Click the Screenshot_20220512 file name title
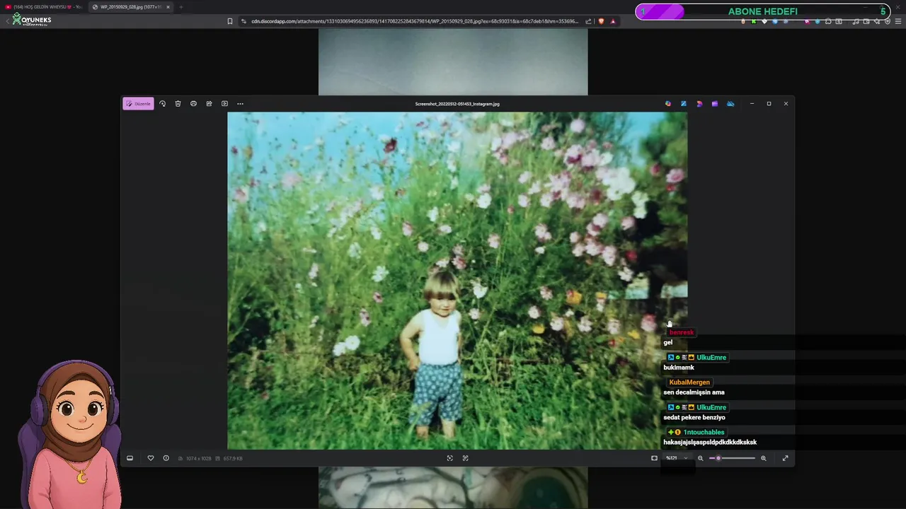Screen dimensions: 906x509 point(457,104)
